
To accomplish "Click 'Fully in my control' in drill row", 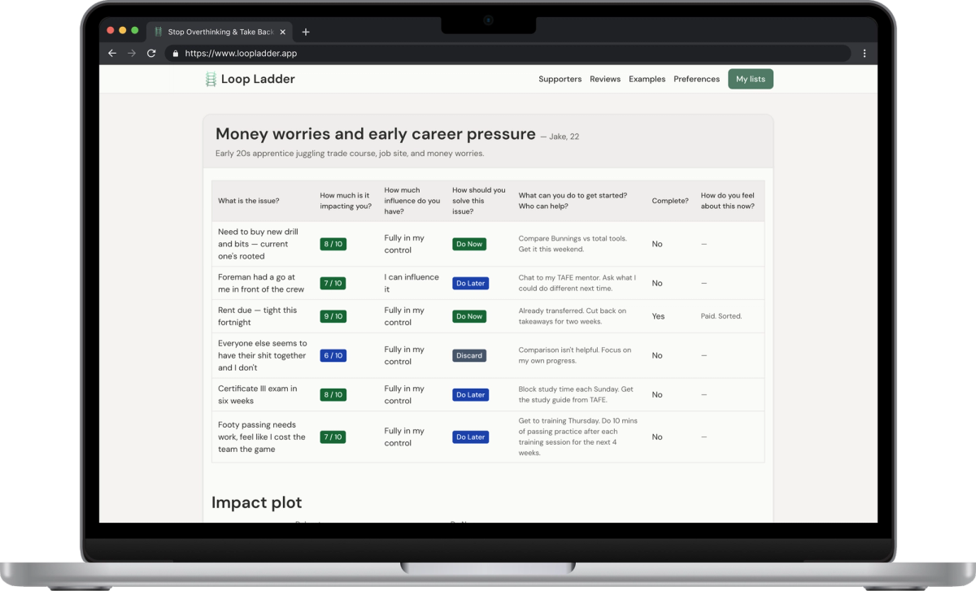I will click(404, 244).
